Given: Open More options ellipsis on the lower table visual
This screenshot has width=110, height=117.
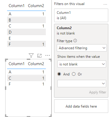Looking at the screenshot, I should 48,55.
